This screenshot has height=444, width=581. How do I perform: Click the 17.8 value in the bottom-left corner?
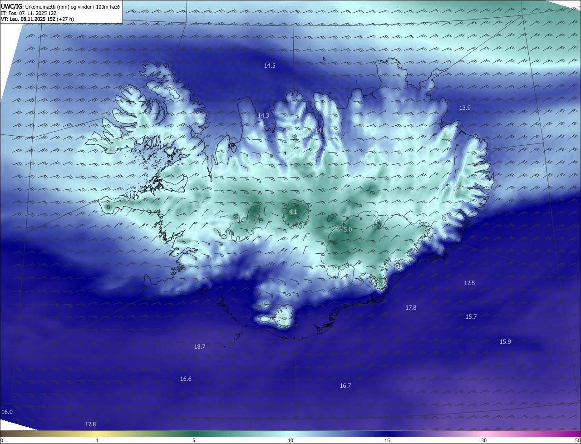pos(90,424)
